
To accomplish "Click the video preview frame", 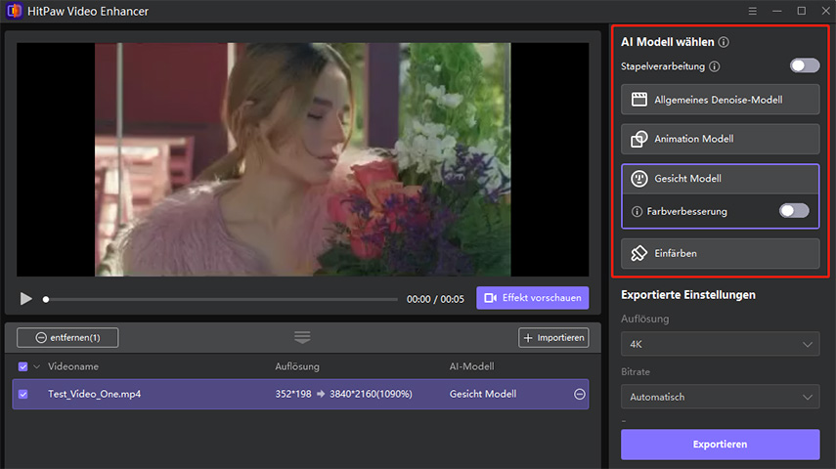I will pos(303,159).
